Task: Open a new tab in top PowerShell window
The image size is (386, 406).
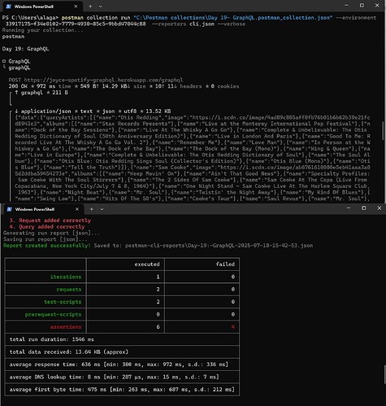Action: (90, 7)
